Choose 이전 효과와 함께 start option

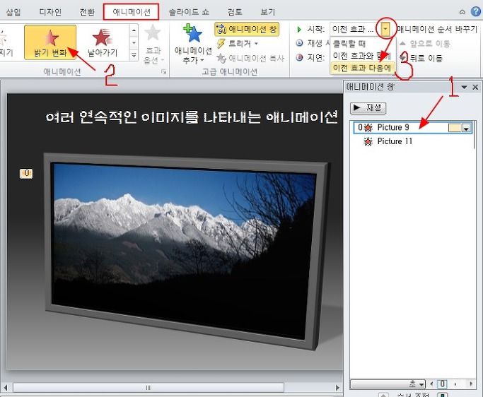362,56
